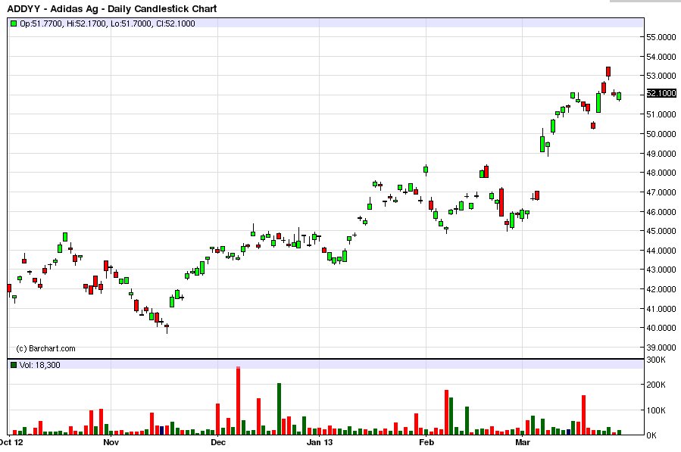Select the Mar label on date axis
This screenshot has height=452, width=681.
pos(523,442)
